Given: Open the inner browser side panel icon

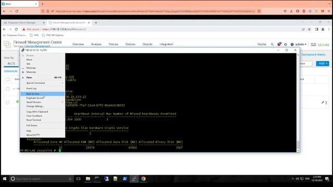Looking at the screenshot, I should [x=316, y=29].
